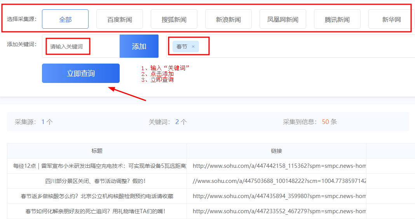Pick the 新华网 source
The height and width of the screenshot is (219, 415).
click(391, 19)
